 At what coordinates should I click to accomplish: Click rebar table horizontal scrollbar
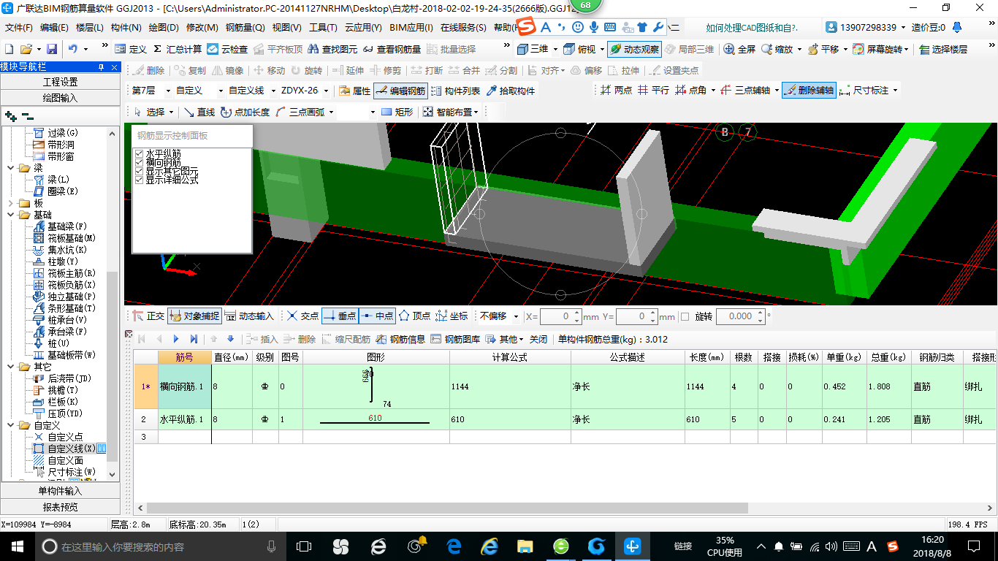pyautogui.click(x=447, y=508)
